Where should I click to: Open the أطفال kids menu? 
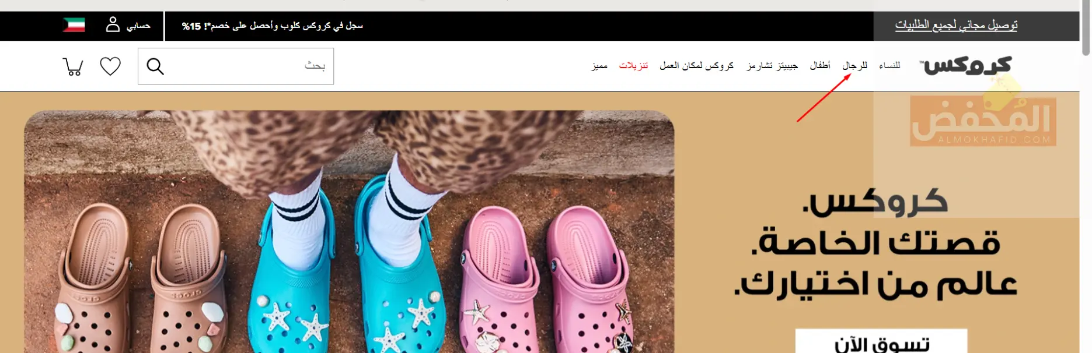820,65
